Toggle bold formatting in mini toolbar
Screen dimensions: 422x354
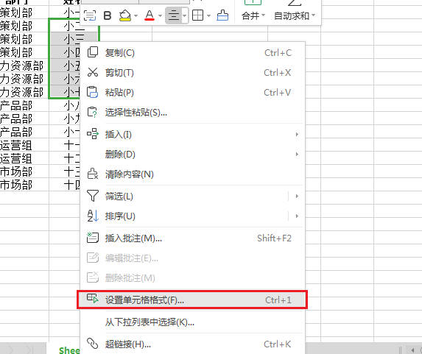click(x=108, y=15)
